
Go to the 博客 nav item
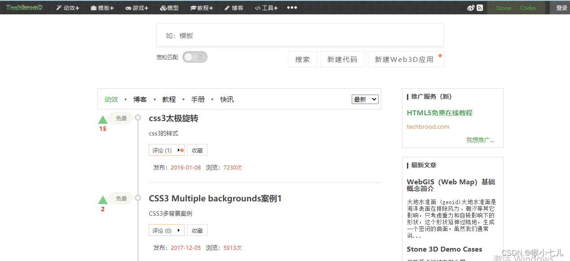234,8
